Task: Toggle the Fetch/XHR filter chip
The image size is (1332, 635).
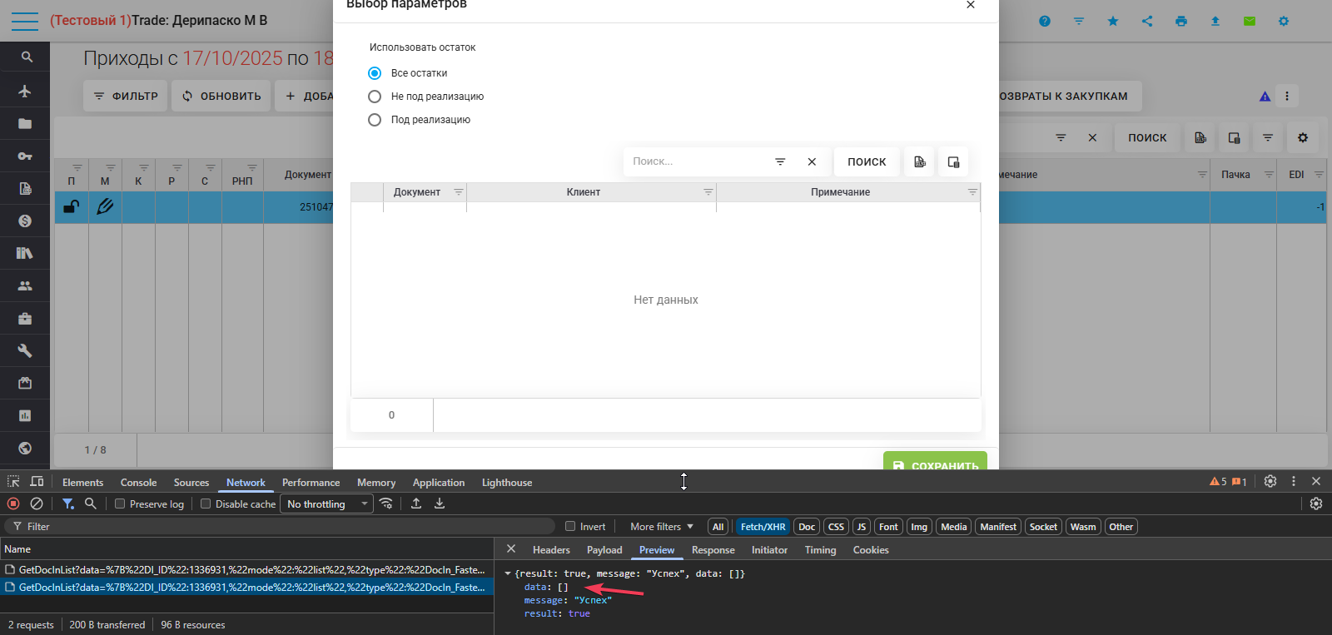Action: tap(763, 527)
